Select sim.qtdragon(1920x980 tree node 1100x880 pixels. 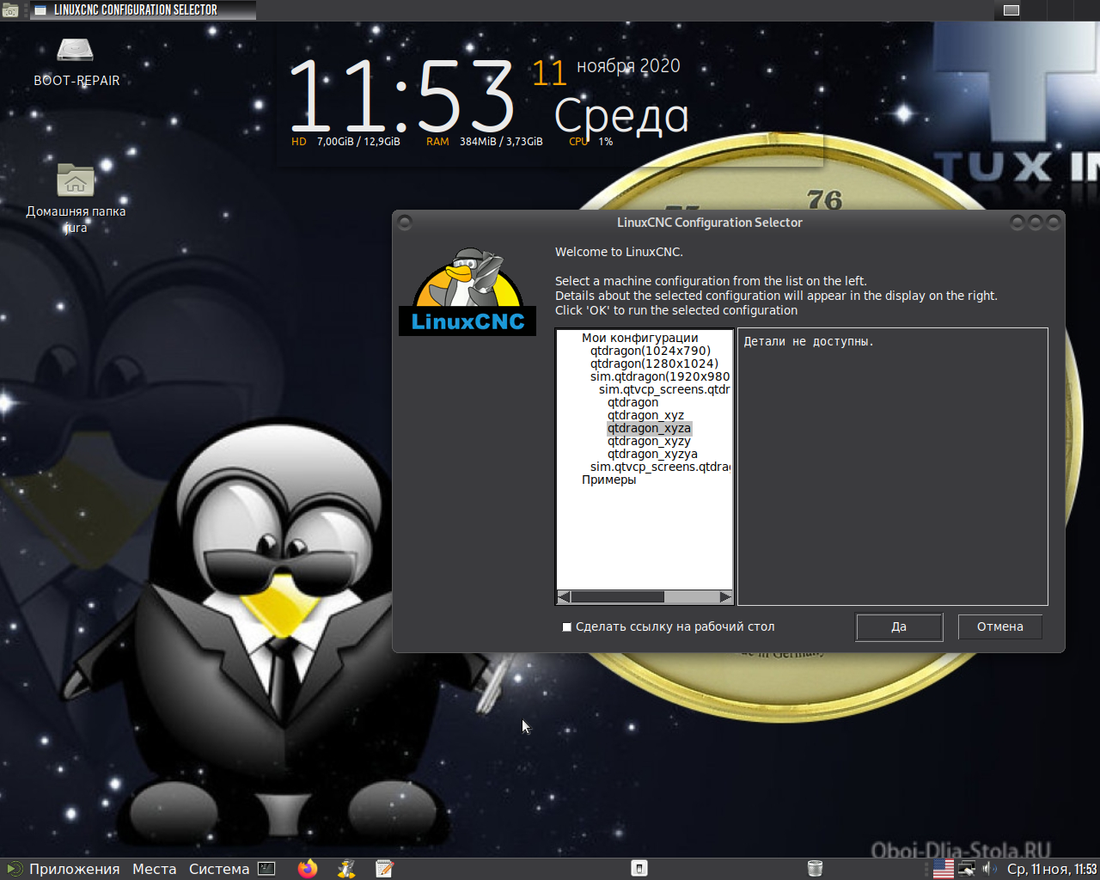pyautogui.click(x=660, y=376)
